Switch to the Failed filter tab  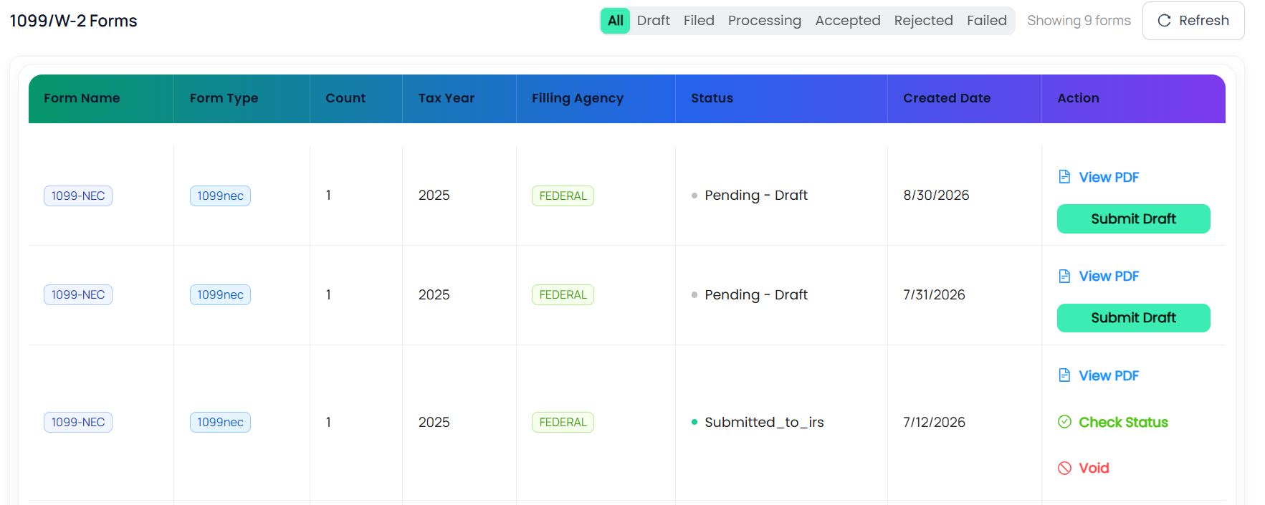point(987,21)
